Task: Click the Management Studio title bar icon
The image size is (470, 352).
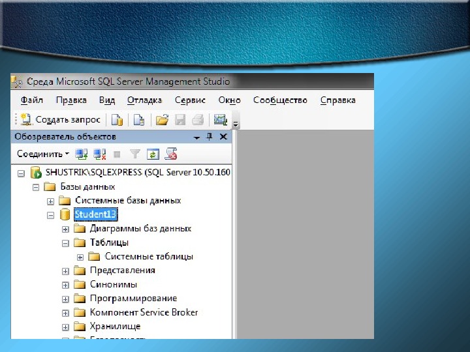Action: [17, 81]
